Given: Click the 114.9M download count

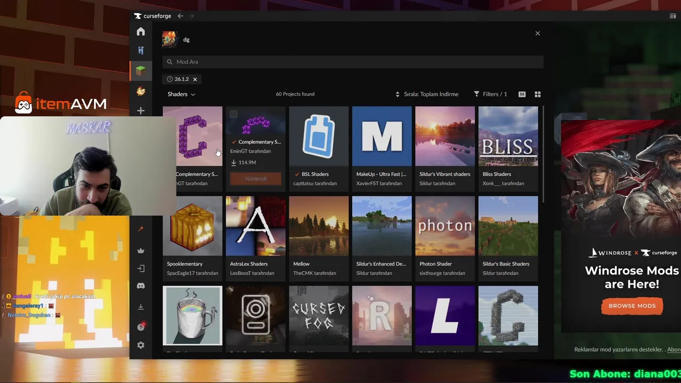Looking at the screenshot, I should click(x=247, y=162).
